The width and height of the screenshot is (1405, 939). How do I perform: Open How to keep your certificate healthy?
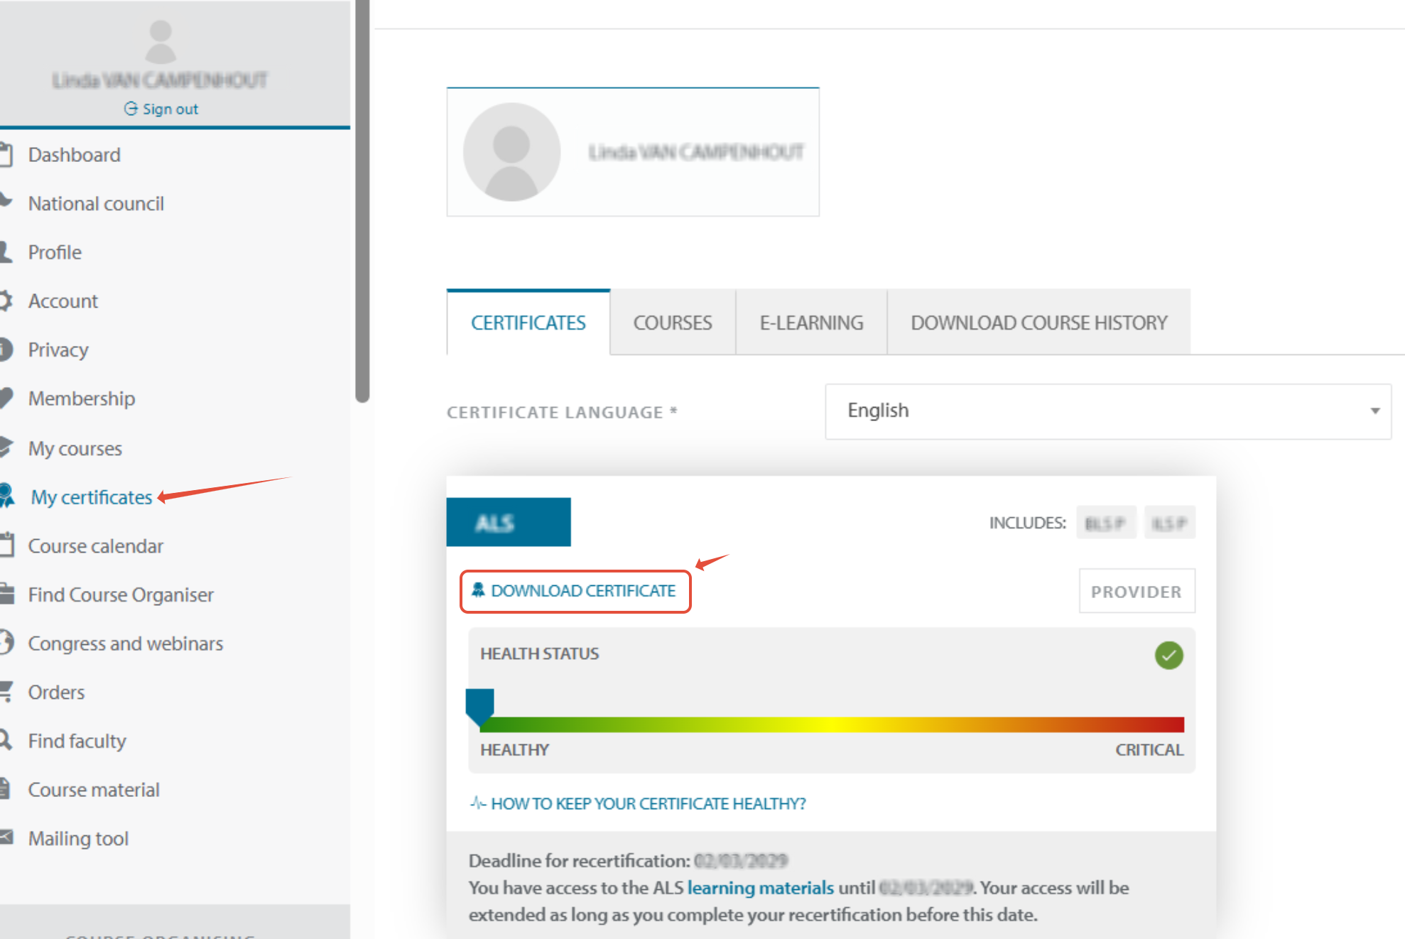point(648,803)
